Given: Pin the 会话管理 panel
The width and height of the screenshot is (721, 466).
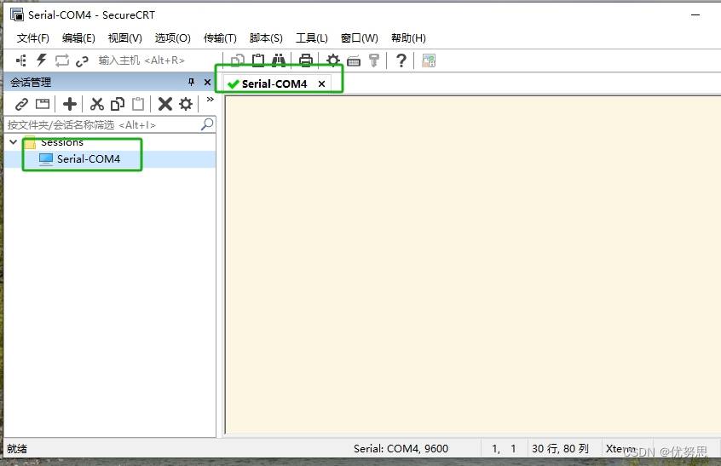Looking at the screenshot, I should 191,83.
